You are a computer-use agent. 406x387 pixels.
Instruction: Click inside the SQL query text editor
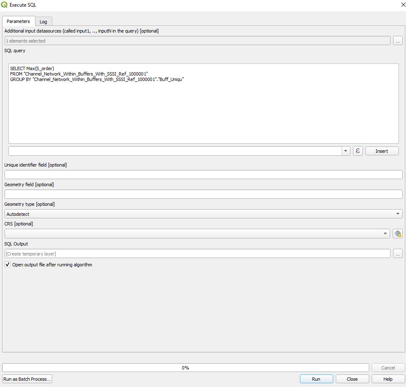(x=203, y=104)
